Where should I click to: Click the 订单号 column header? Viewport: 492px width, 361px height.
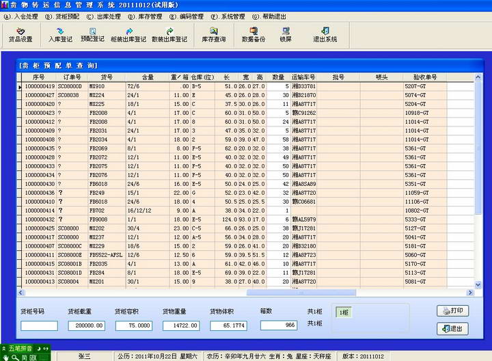[72, 77]
